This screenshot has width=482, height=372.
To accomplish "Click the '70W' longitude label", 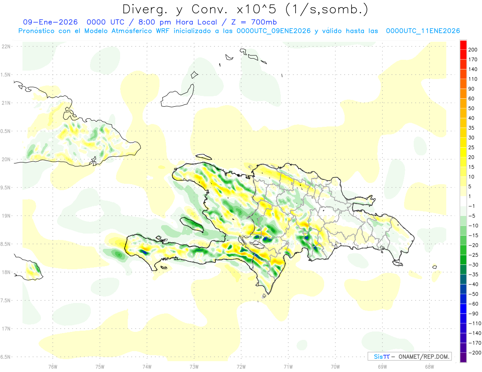I will (x=335, y=366).
